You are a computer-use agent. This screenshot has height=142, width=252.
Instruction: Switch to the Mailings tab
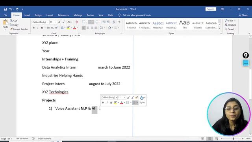pyautogui.click(x=78, y=15)
